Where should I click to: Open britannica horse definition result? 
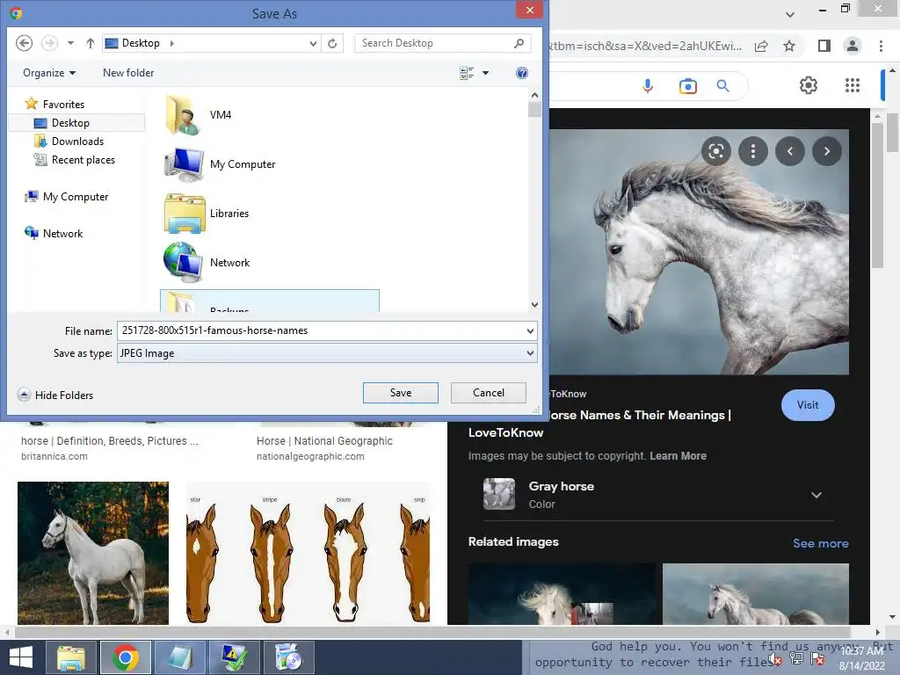pos(110,441)
